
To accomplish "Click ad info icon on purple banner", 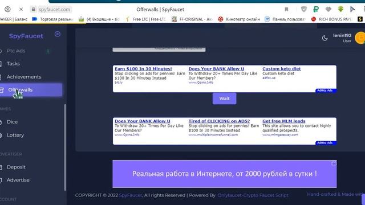I will pyautogui.click(x=334, y=163).
